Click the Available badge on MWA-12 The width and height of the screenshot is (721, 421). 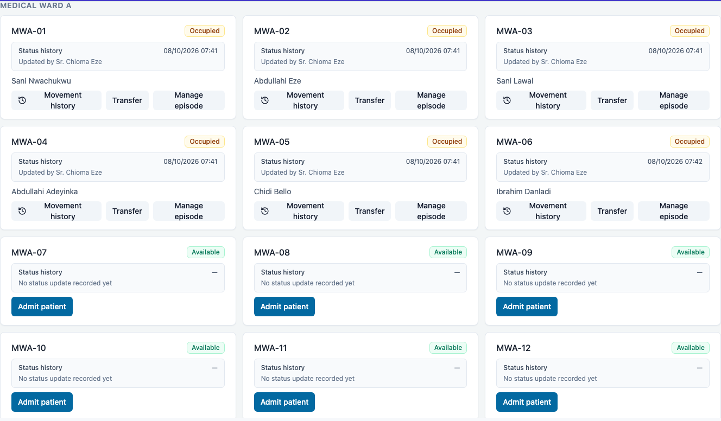[691, 348]
